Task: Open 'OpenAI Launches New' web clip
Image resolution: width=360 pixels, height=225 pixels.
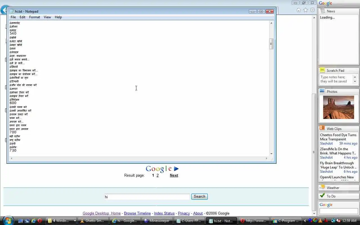Action: tap(337, 177)
